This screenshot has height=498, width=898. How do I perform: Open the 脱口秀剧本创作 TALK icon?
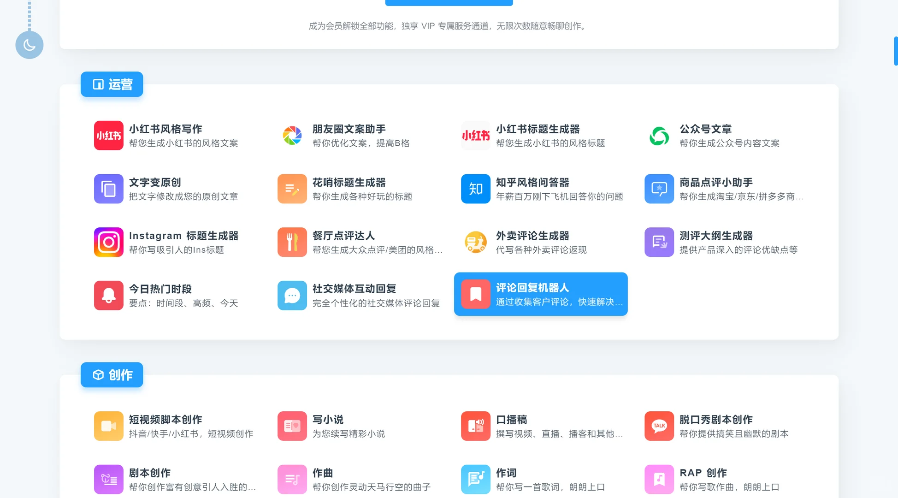(x=659, y=426)
